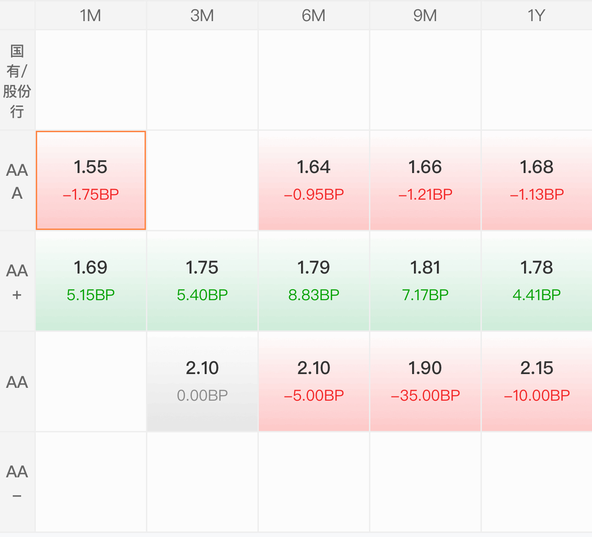
Task: Click the AA- row header
Action: click(x=17, y=482)
